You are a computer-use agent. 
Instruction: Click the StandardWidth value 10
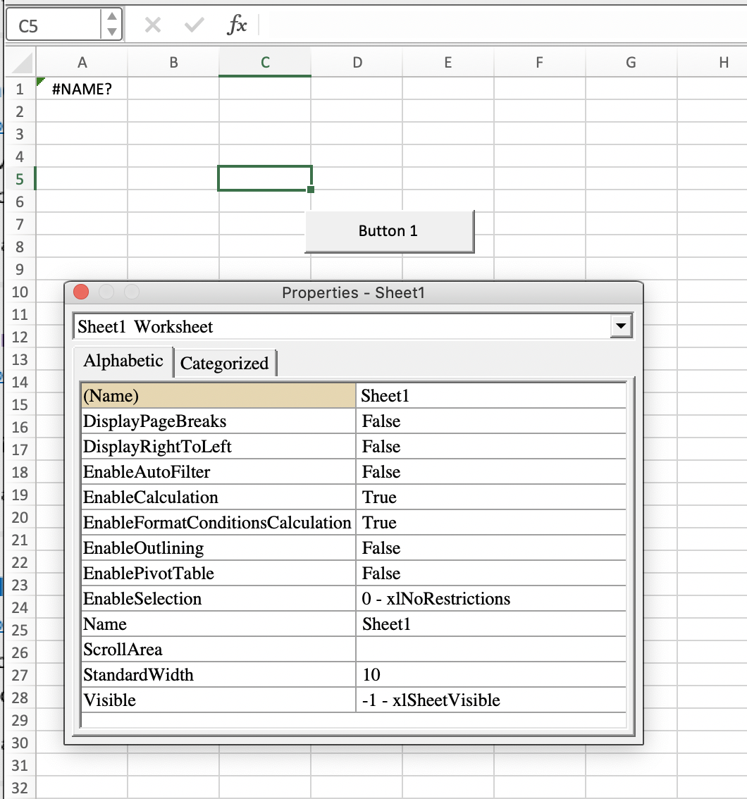tap(490, 674)
